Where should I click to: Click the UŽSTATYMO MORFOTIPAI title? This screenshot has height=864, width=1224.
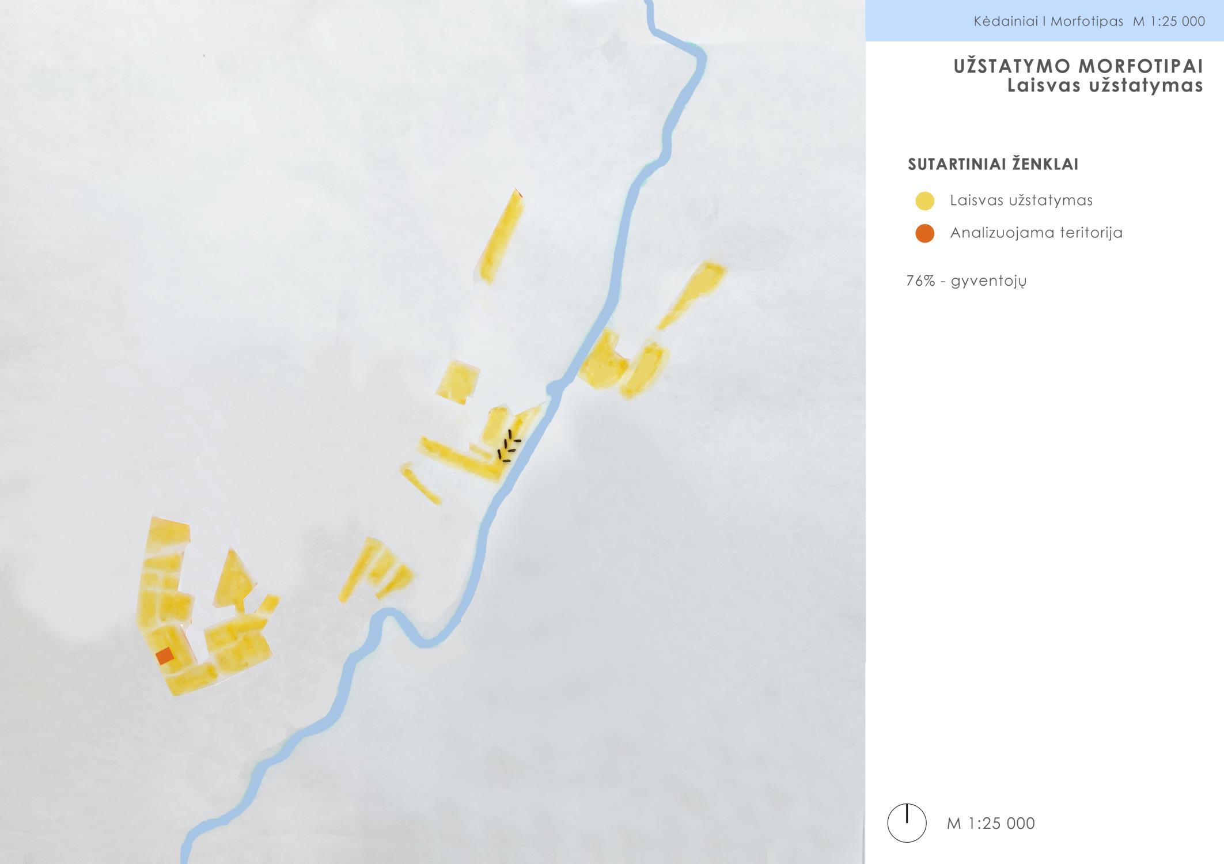tap(1078, 66)
